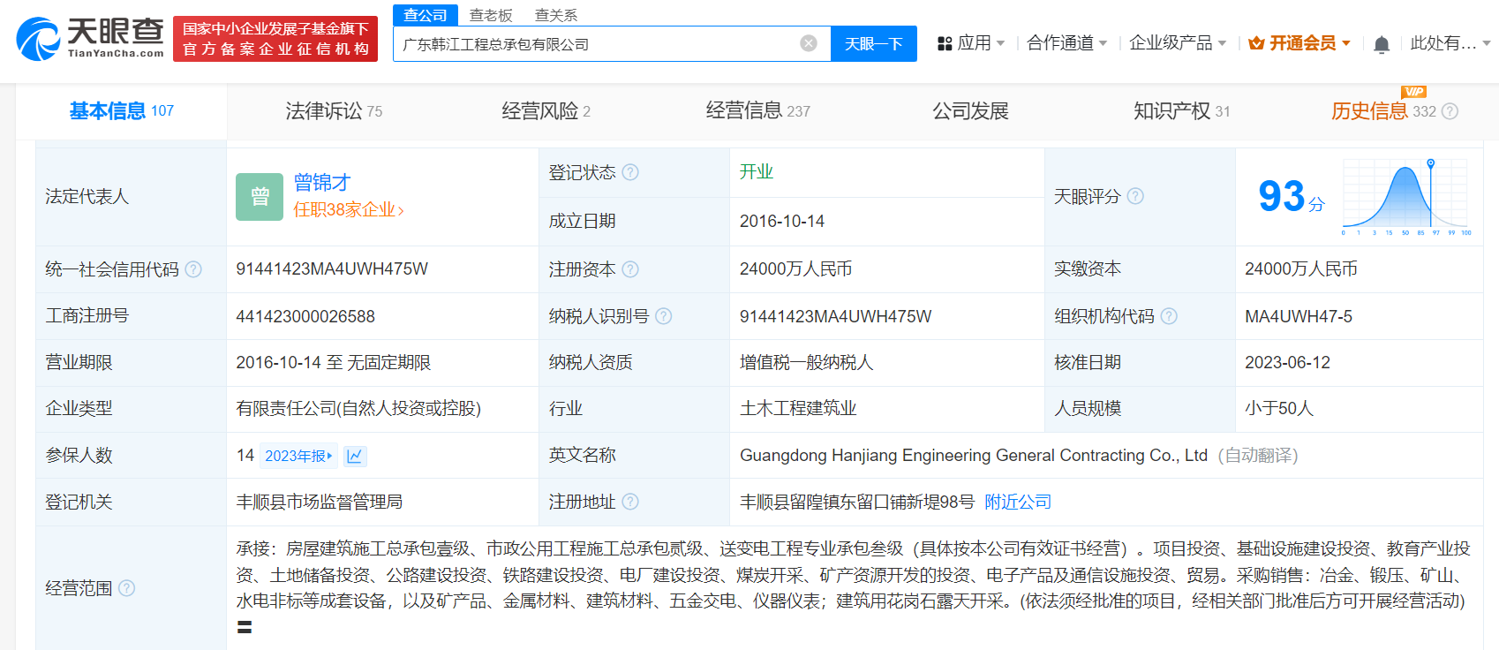Select registration number 441423000026588
Viewport: 1499px width, 650px height.
coord(305,316)
